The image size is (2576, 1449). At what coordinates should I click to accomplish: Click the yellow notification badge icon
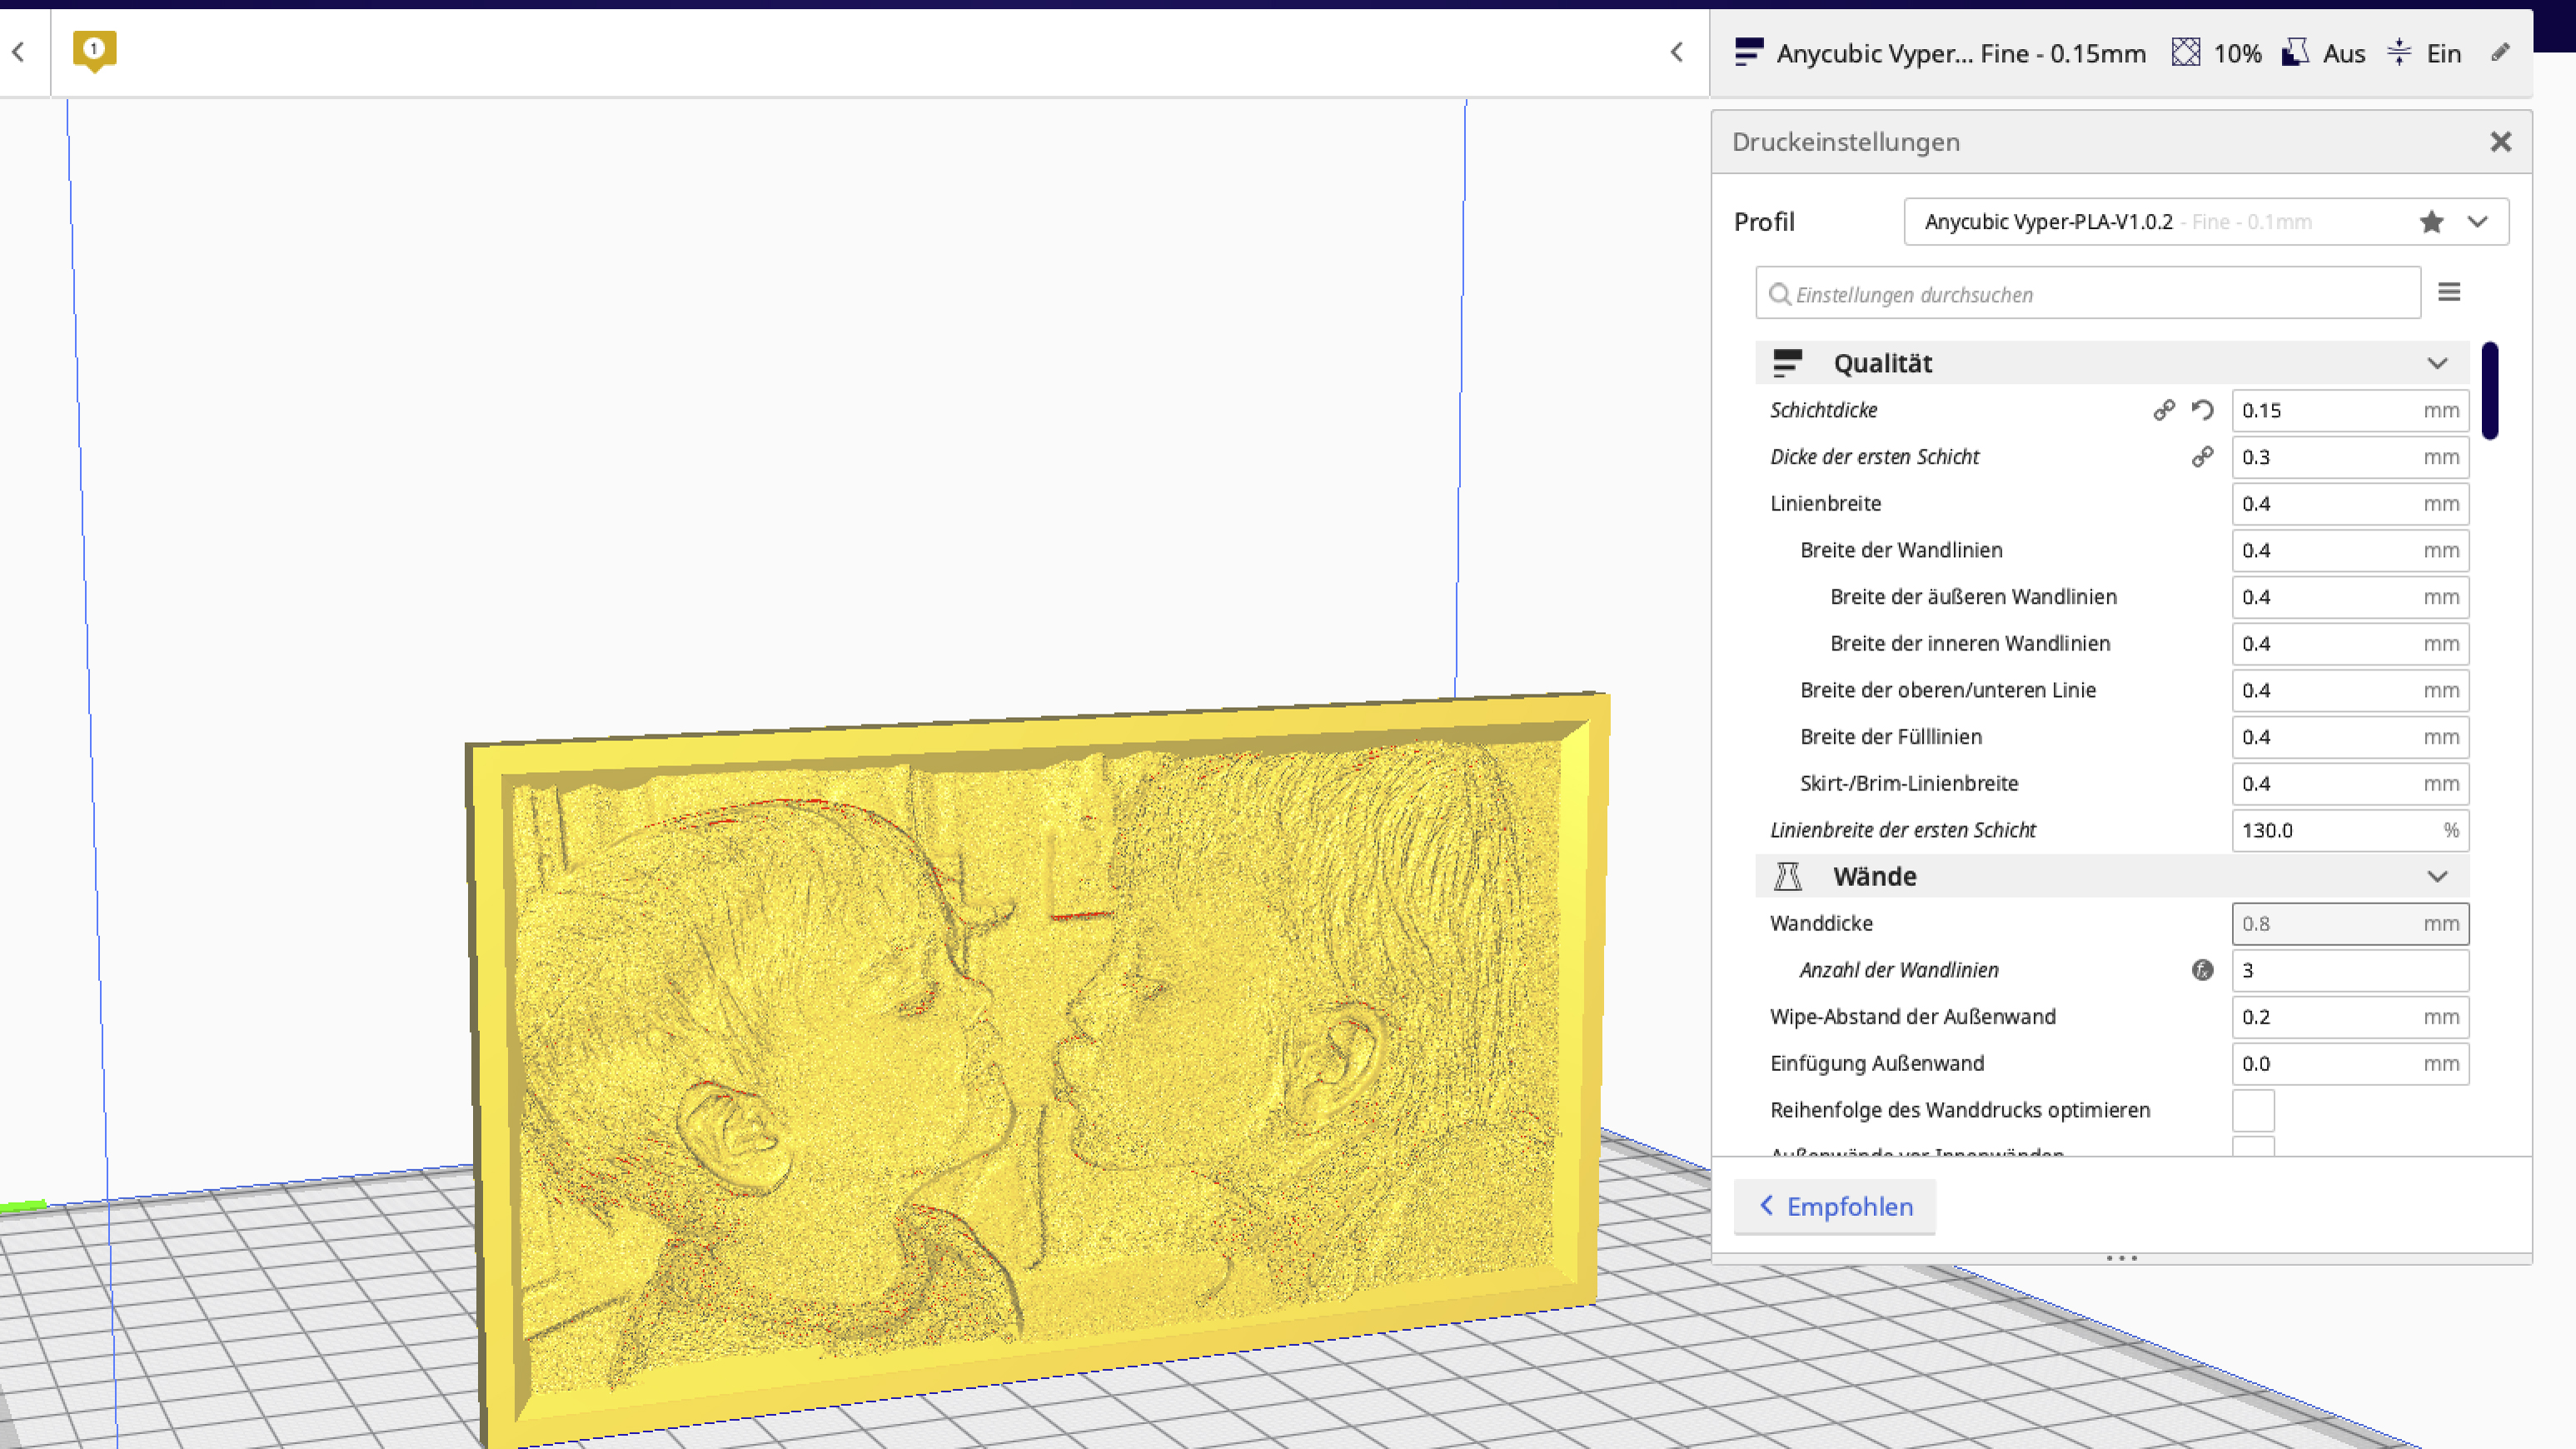coord(94,50)
